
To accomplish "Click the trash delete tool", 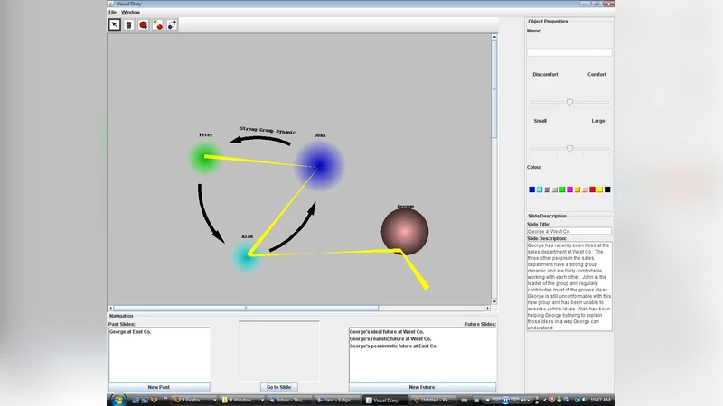I will tap(128, 25).
